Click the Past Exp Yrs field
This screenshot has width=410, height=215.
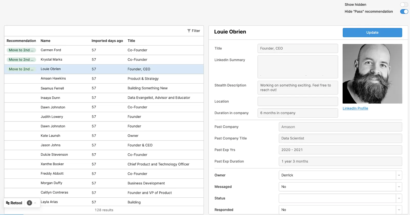[340, 150]
